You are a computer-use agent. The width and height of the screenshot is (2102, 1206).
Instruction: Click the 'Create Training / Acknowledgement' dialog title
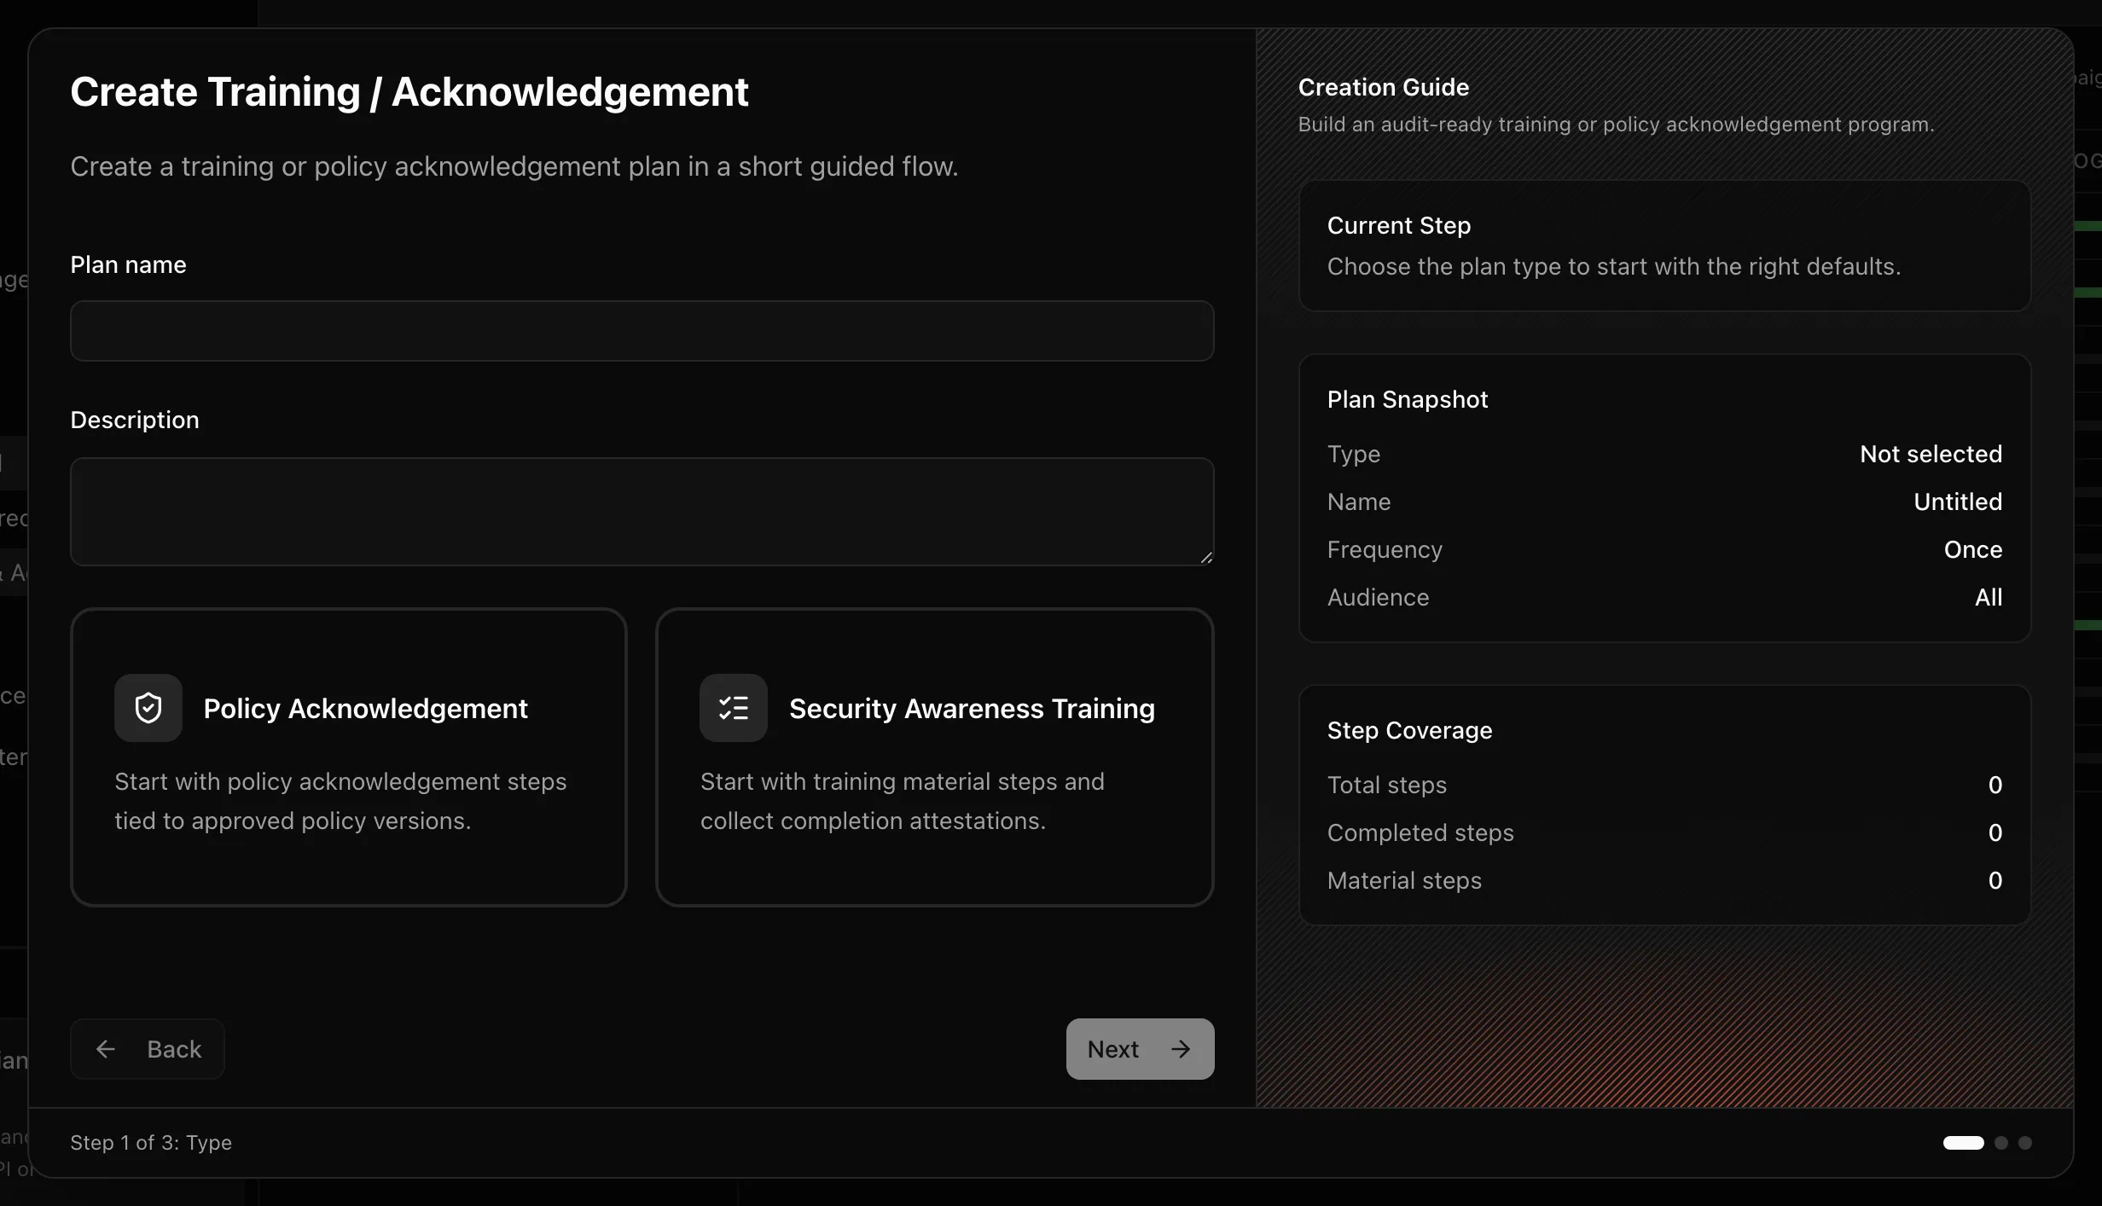[x=409, y=92]
